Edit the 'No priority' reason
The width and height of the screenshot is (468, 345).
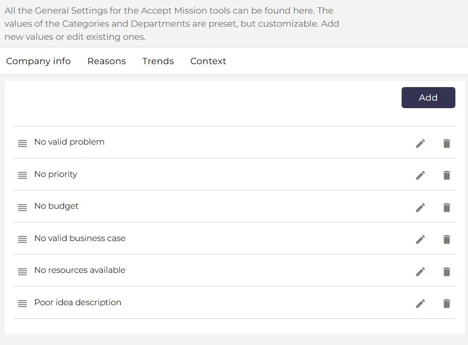(x=420, y=176)
